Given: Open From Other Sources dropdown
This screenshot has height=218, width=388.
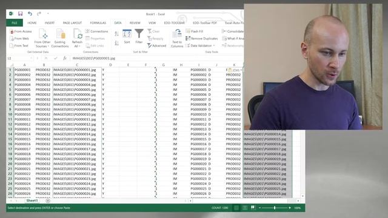Looking at the screenshot, I should click(x=42, y=38).
